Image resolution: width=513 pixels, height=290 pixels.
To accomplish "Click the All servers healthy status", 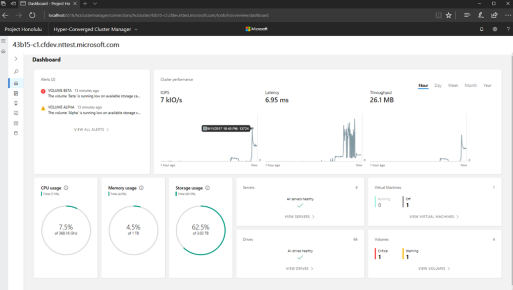I will [x=300, y=202].
